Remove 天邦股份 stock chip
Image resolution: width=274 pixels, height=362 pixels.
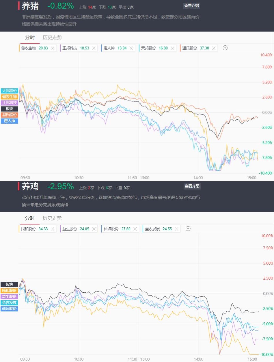coord(172,48)
